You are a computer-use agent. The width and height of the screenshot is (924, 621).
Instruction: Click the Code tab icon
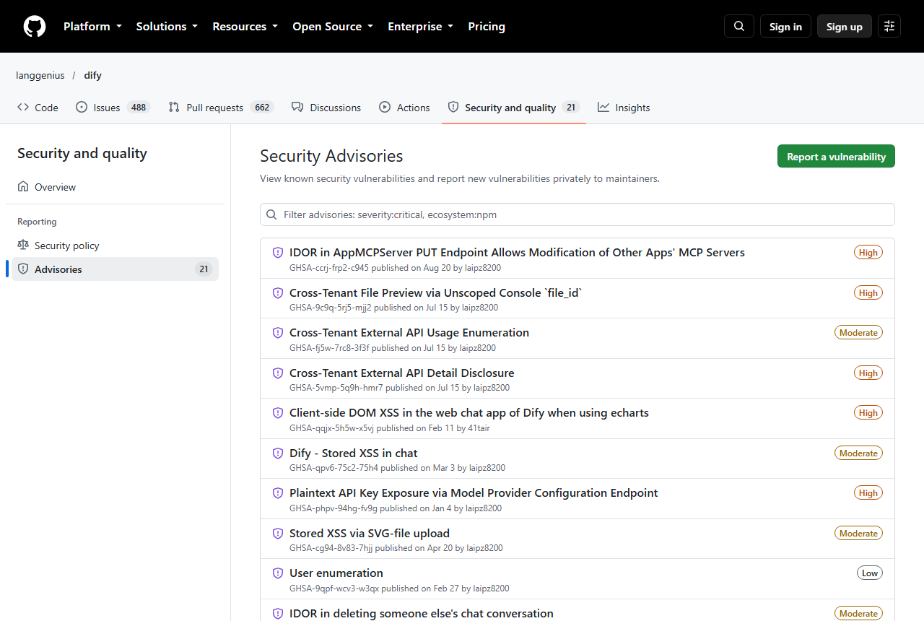[23, 108]
